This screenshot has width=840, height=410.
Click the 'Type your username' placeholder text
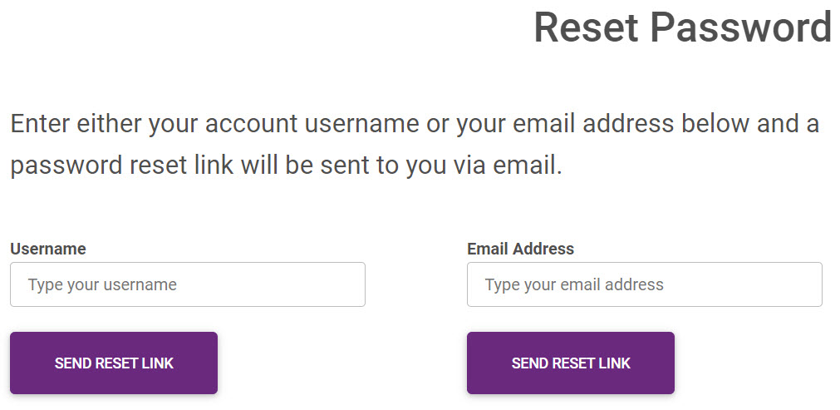[x=102, y=284]
